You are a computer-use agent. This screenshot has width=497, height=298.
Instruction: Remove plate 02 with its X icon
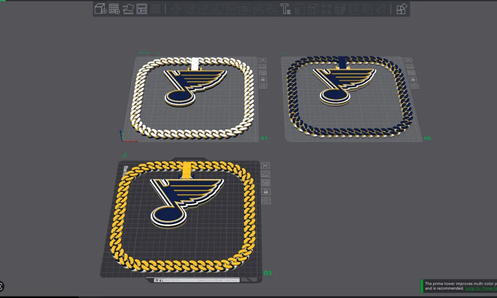408,60
